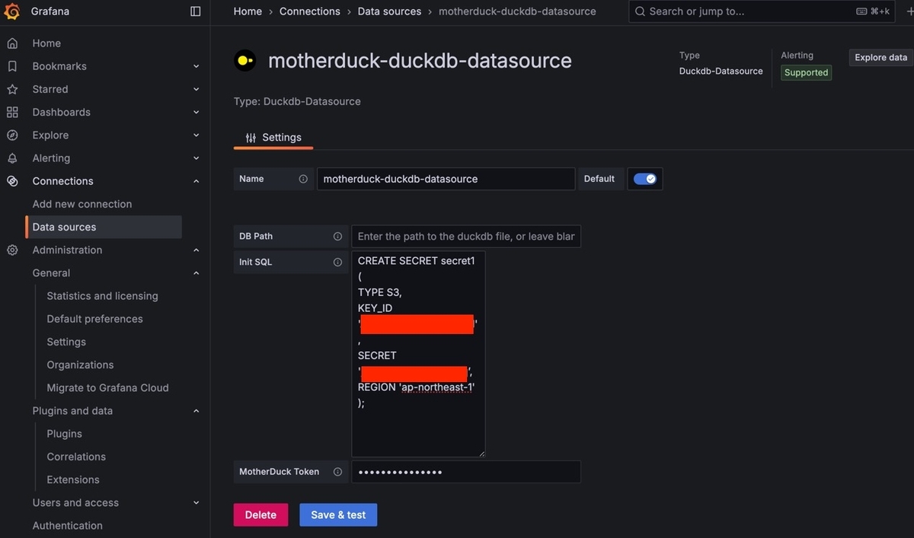Click the Connections icon in sidebar
This screenshot has height=538, width=914.
pyautogui.click(x=12, y=181)
